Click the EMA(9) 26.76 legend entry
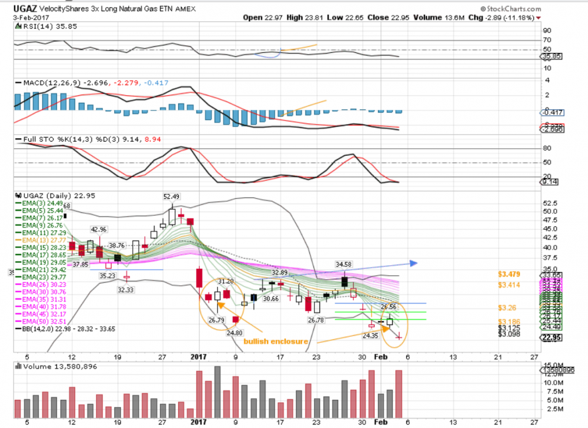Image resolution: width=588 pixels, height=428 pixels. pos(39,225)
